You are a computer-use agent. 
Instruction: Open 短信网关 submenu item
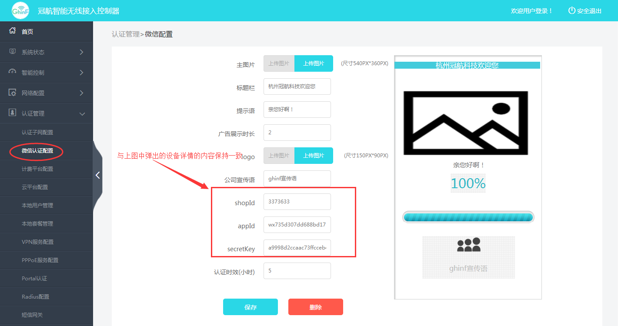[x=32, y=315]
